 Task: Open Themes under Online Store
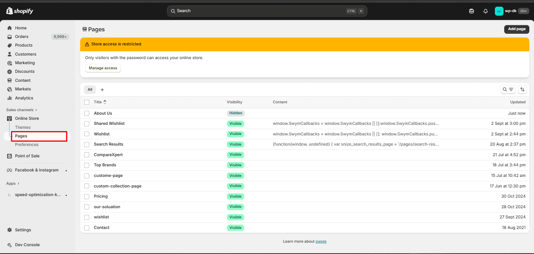(x=23, y=128)
